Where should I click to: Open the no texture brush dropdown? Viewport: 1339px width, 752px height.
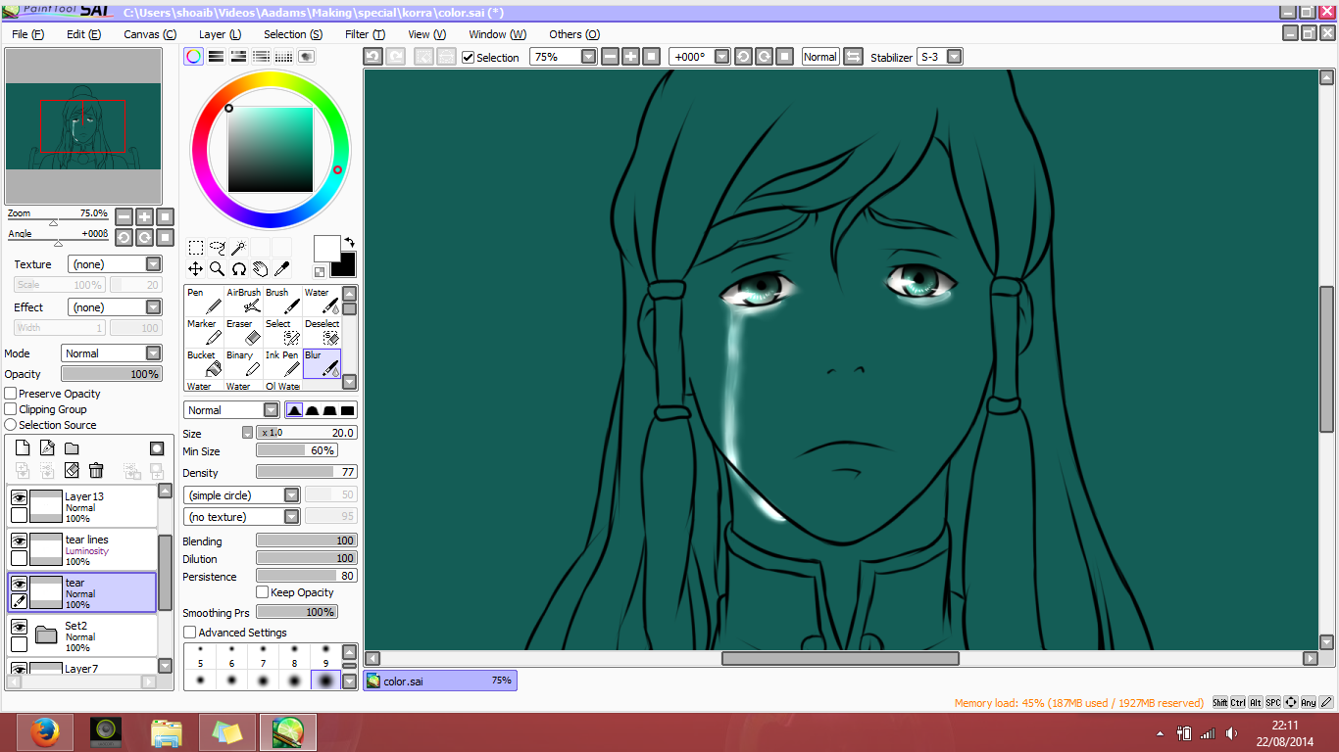pos(242,517)
